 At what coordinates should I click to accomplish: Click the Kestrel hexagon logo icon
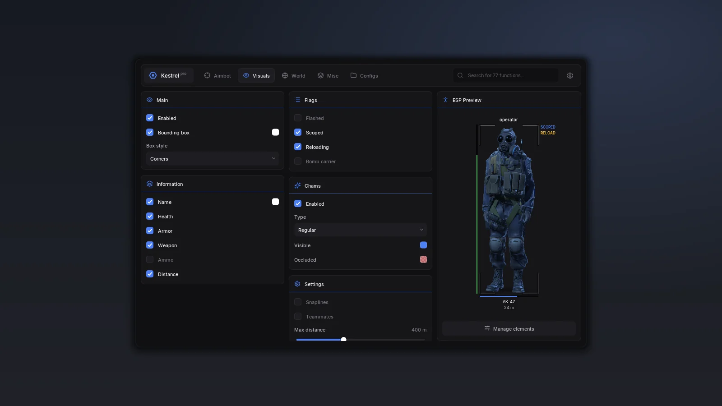(x=153, y=75)
